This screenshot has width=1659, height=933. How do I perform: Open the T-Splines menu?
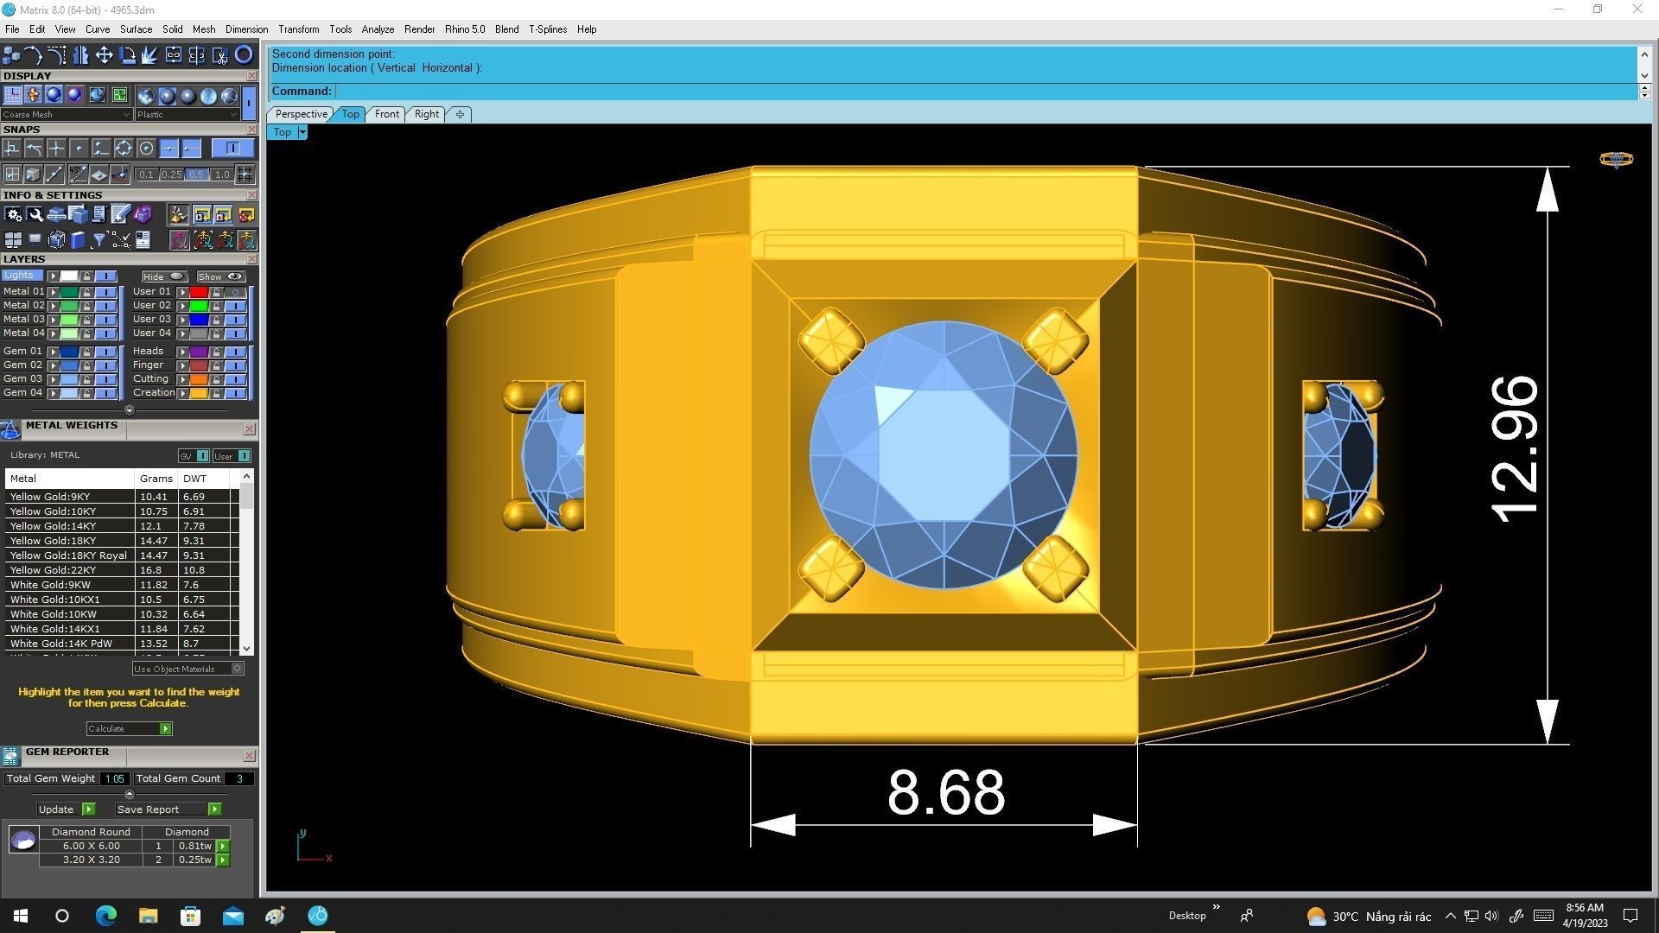(547, 29)
